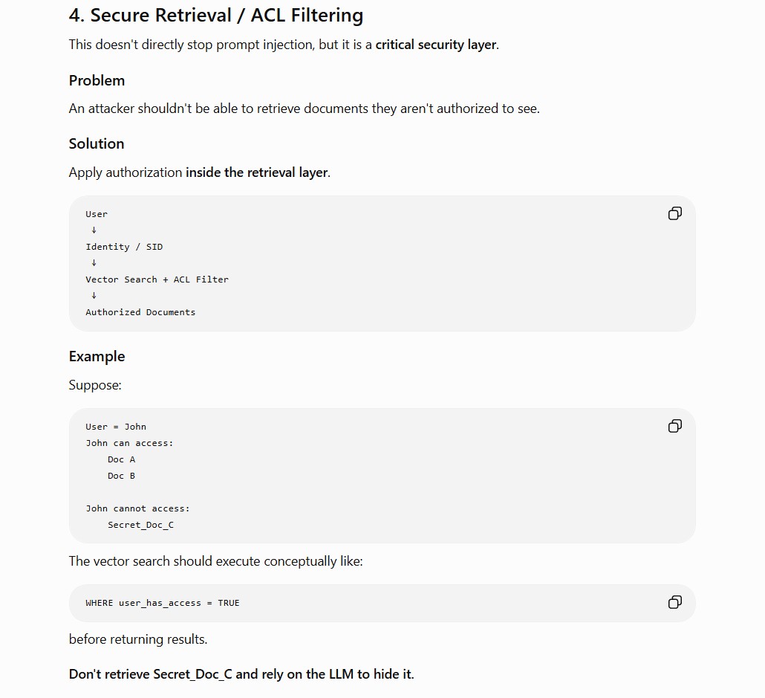Click the Problem subheading
The width and height of the screenshot is (765, 698).
click(x=97, y=80)
